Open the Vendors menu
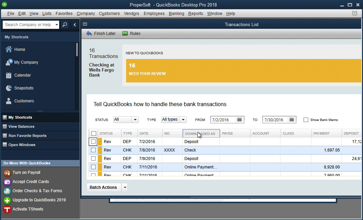Viewport: 363px width, 220px height. pyautogui.click(x=132, y=14)
